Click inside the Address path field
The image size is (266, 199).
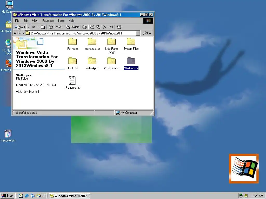click(81, 33)
